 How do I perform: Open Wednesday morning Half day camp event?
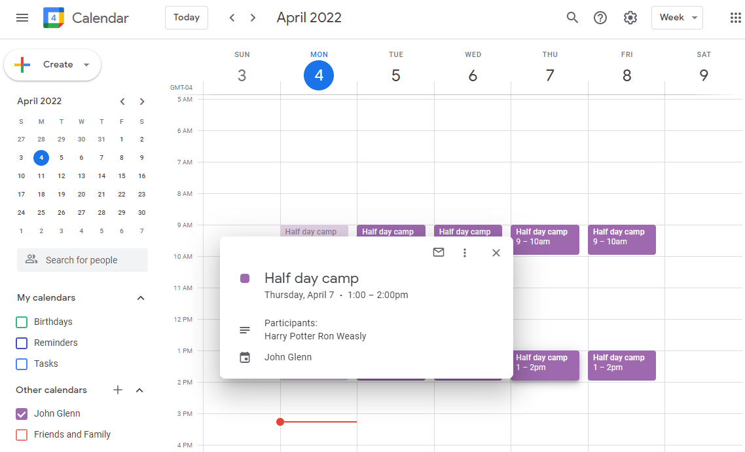468,231
